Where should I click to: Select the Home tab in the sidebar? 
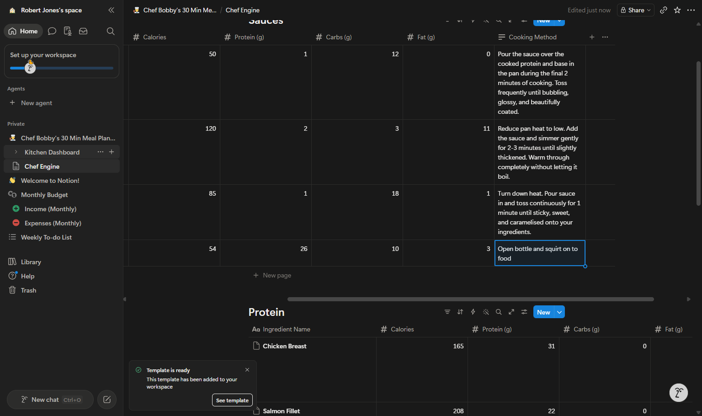pyautogui.click(x=23, y=31)
